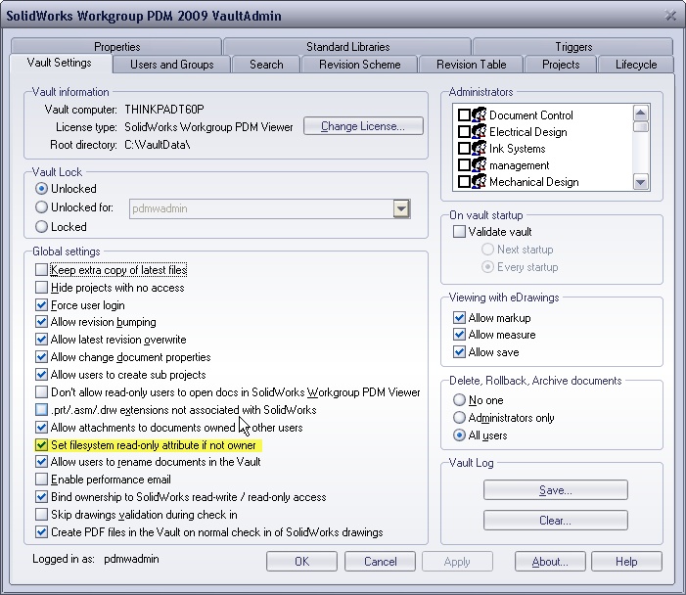Image resolution: width=686 pixels, height=595 pixels.
Task: Check Skip drawings validation during check in
Action: click(x=41, y=515)
